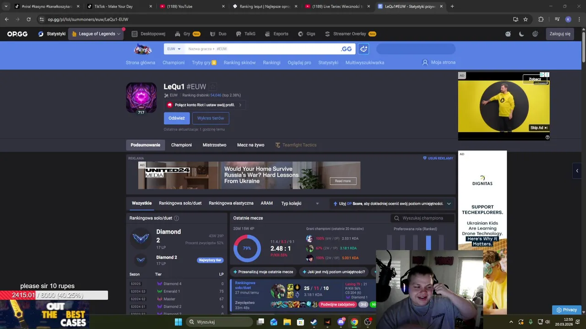
Task: Open Steam from the taskbar
Action: (x=314, y=322)
